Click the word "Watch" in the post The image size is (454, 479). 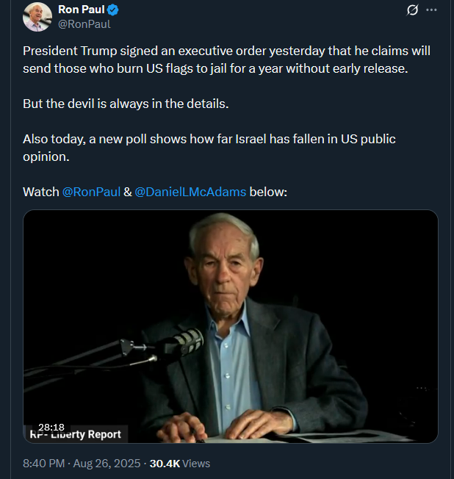tap(41, 192)
